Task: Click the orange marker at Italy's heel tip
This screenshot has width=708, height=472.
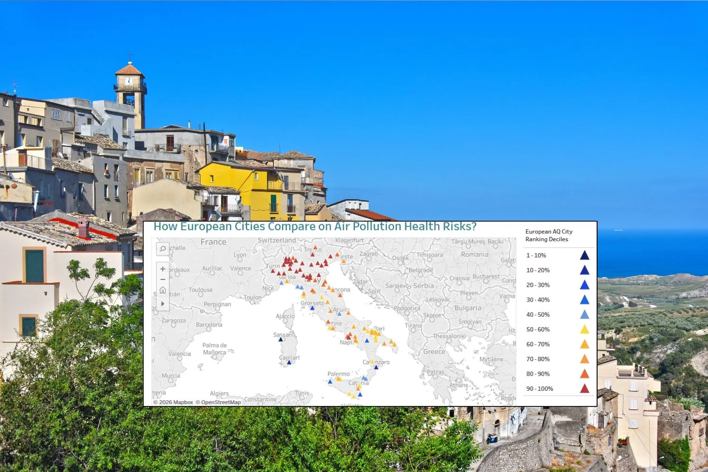Action: coord(394,344)
